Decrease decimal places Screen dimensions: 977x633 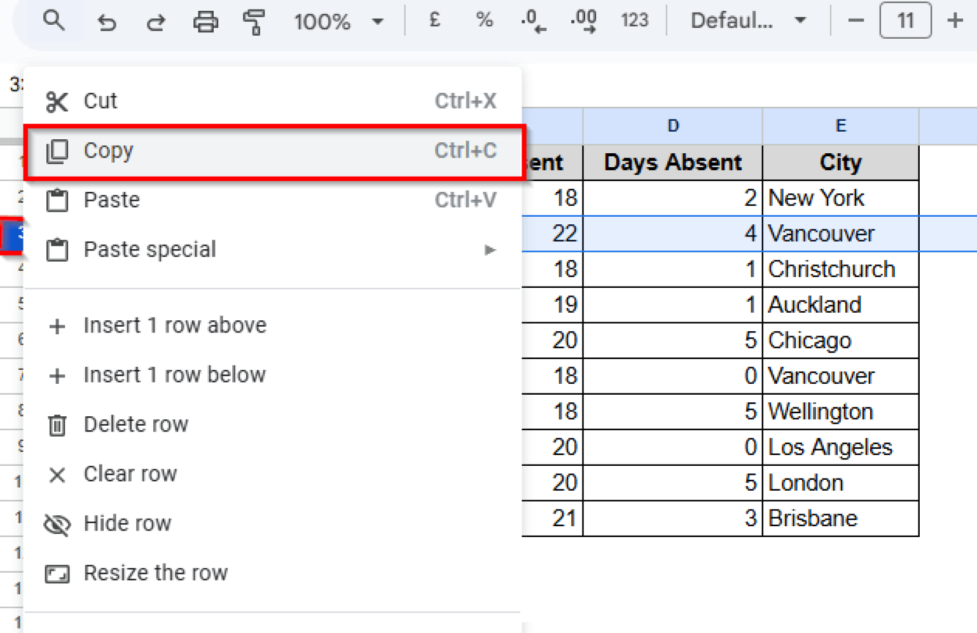(532, 21)
